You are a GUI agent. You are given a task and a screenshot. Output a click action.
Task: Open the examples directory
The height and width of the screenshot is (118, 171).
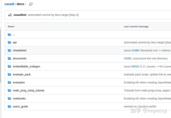tap(19, 83)
